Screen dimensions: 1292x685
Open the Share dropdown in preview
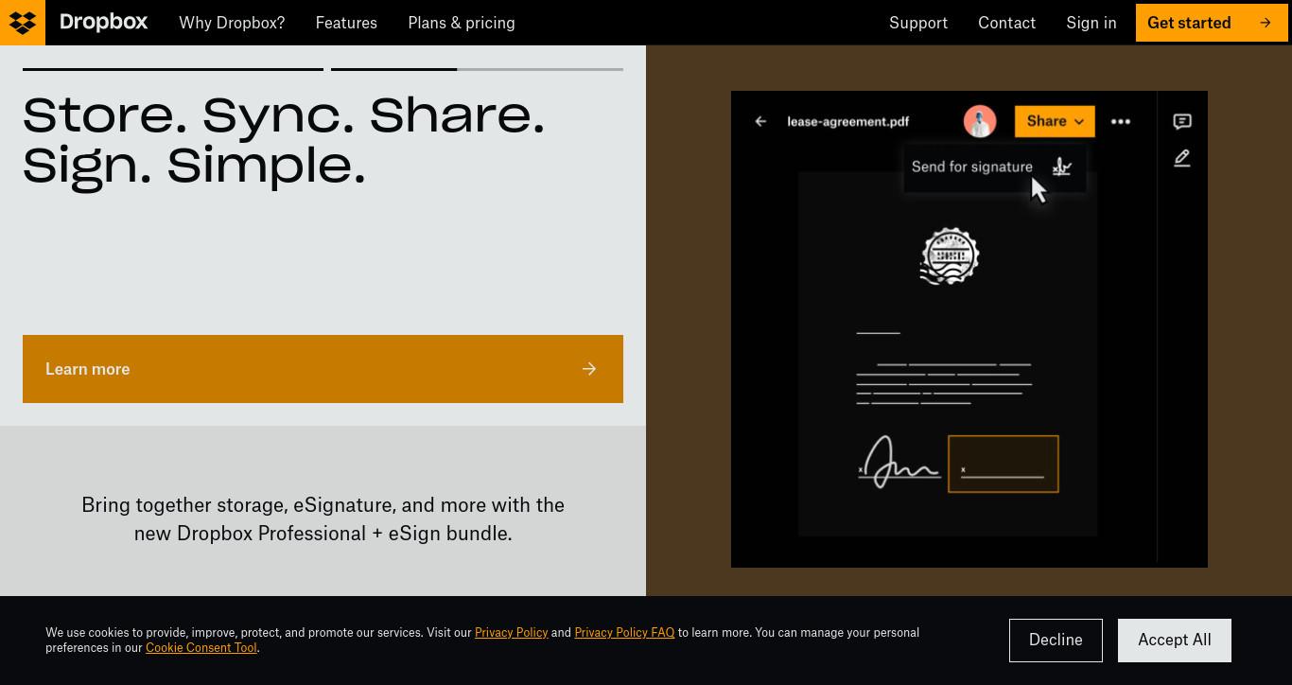(1055, 121)
